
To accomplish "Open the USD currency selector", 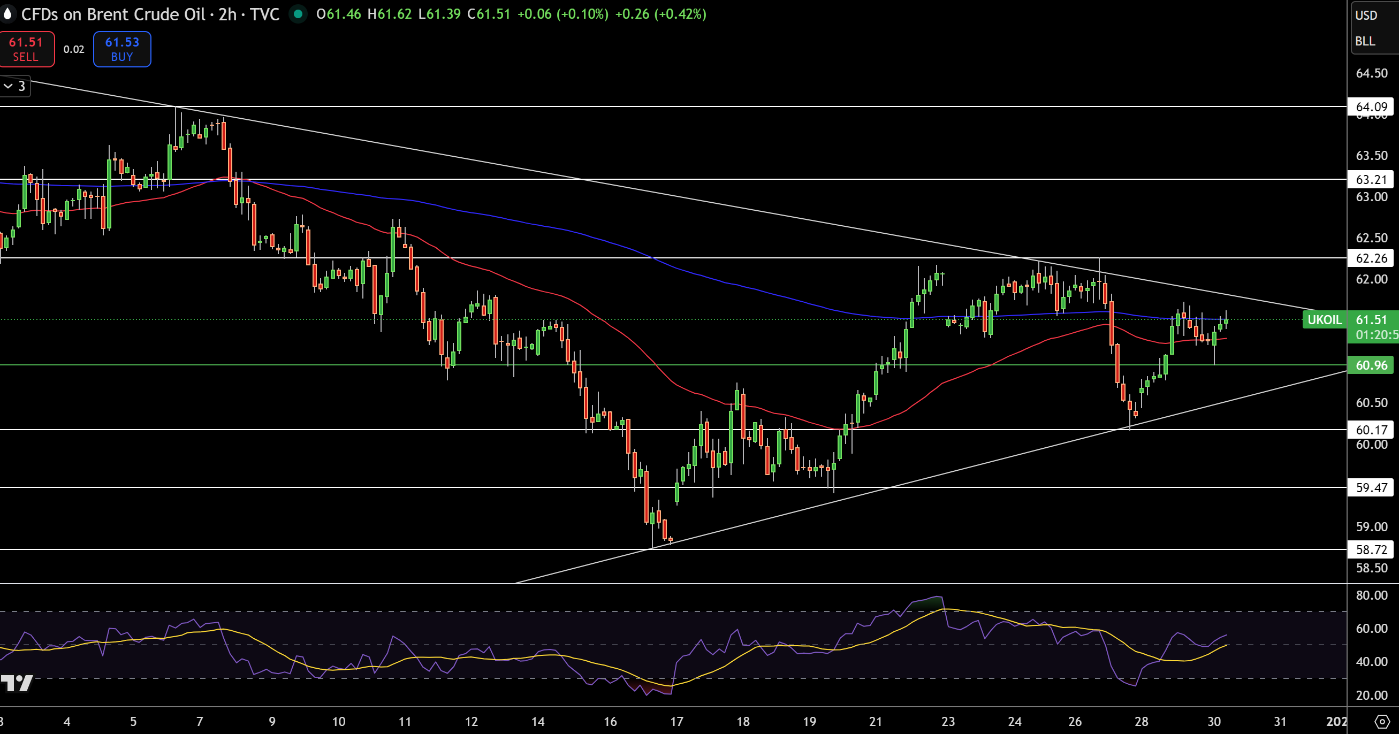I will tap(1366, 15).
